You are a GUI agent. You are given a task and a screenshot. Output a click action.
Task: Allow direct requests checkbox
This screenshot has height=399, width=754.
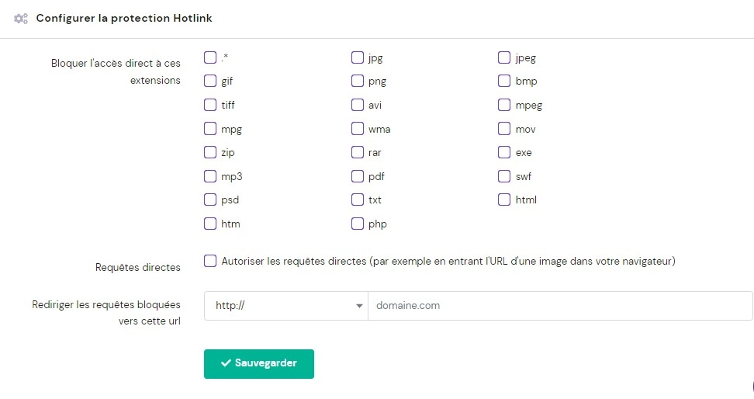tap(210, 261)
